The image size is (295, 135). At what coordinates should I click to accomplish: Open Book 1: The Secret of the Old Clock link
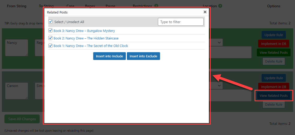click(91, 46)
